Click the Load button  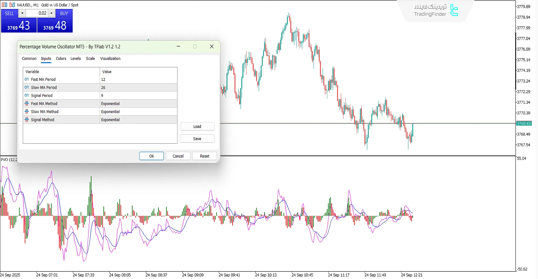[197, 127]
